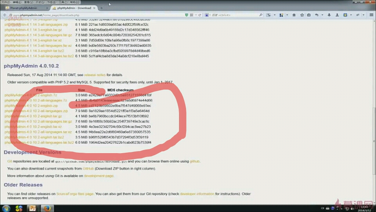This screenshot has width=376, height=212.
Task: Close the phpMyAdmin - Download tab
Action: tap(94, 8)
